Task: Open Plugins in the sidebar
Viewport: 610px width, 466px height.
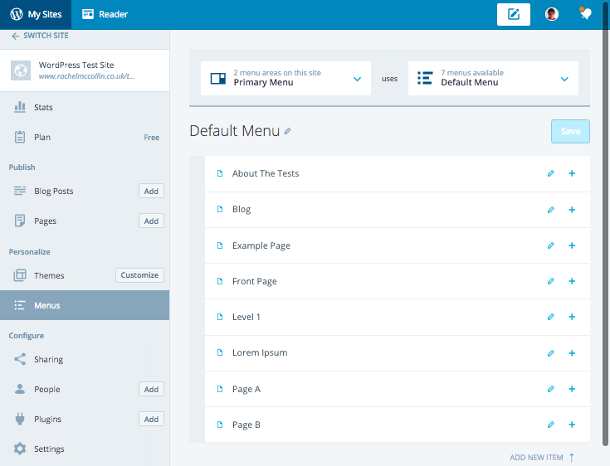Action: point(48,420)
